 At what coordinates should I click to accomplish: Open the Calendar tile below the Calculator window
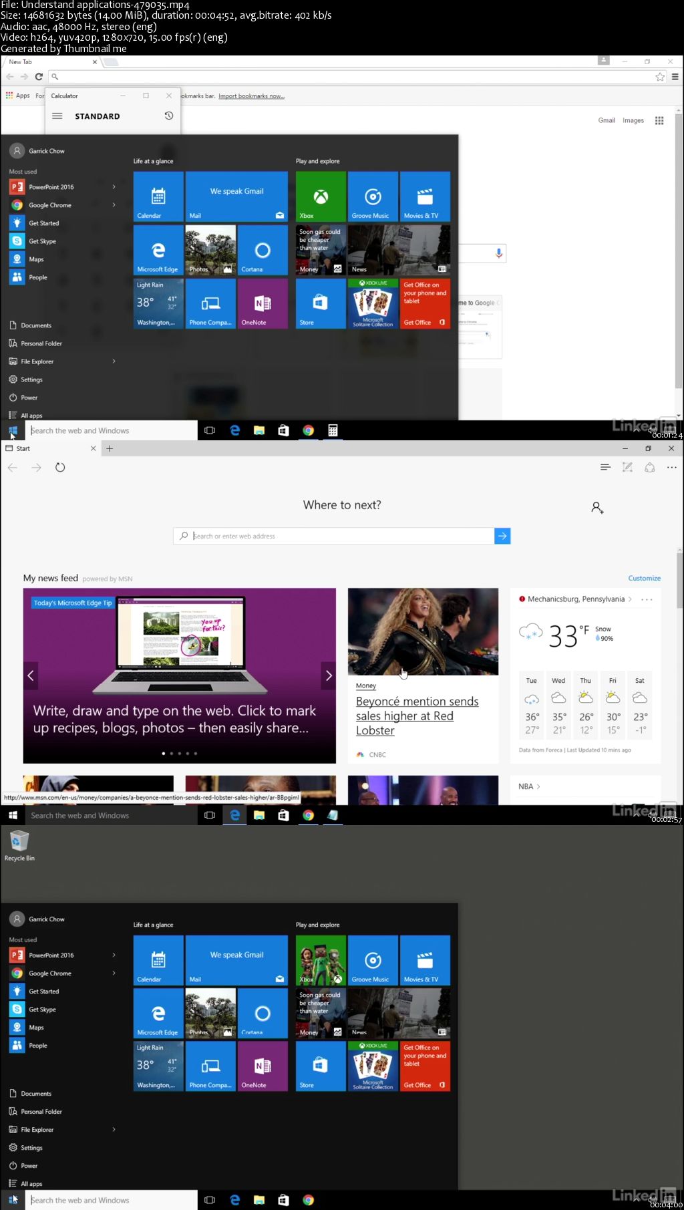click(158, 196)
